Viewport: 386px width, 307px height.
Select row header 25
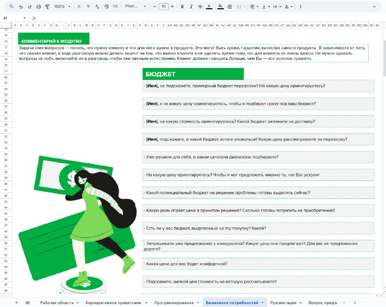(x=6, y=95)
